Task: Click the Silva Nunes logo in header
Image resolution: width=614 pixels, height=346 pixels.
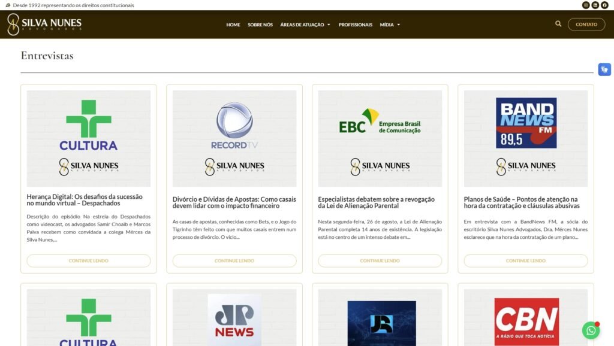Action: [44, 25]
